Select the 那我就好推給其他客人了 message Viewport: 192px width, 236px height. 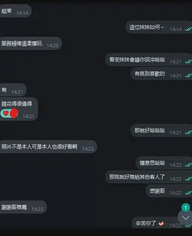tap(149, 177)
